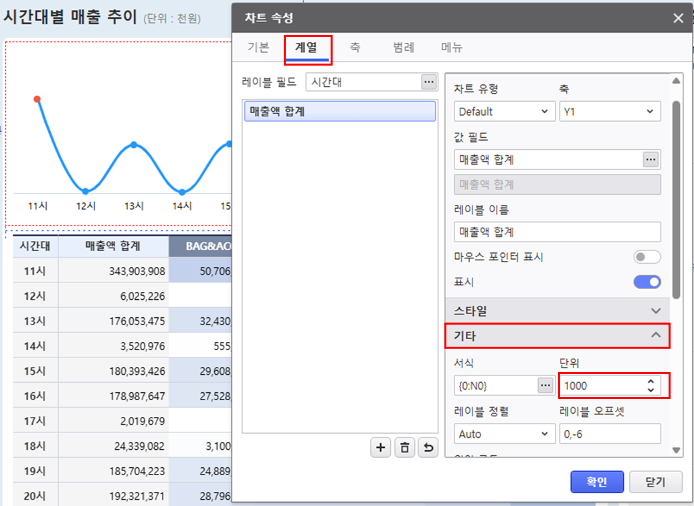694x506 pixels.
Task: Turn off the 표시 toggle switch
Action: point(646,282)
